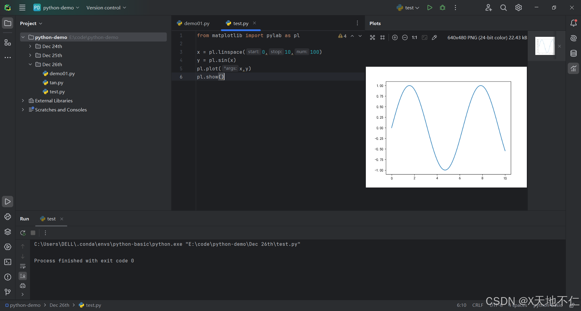Open the Terminal tool window
Screen dimensions: 581x311
tap(8, 262)
